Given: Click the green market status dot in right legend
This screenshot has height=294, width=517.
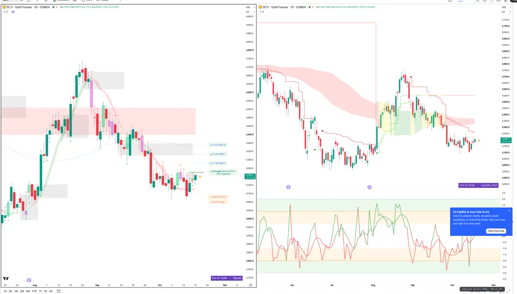Looking at the screenshot, I should (x=310, y=7).
